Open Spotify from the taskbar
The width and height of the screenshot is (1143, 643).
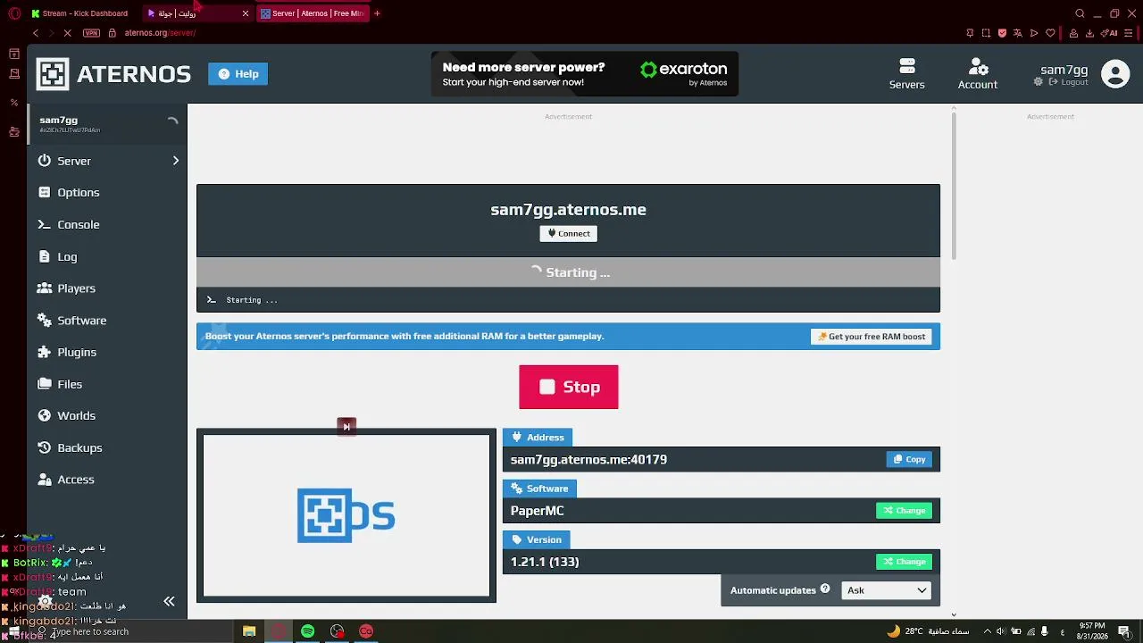tap(307, 631)
